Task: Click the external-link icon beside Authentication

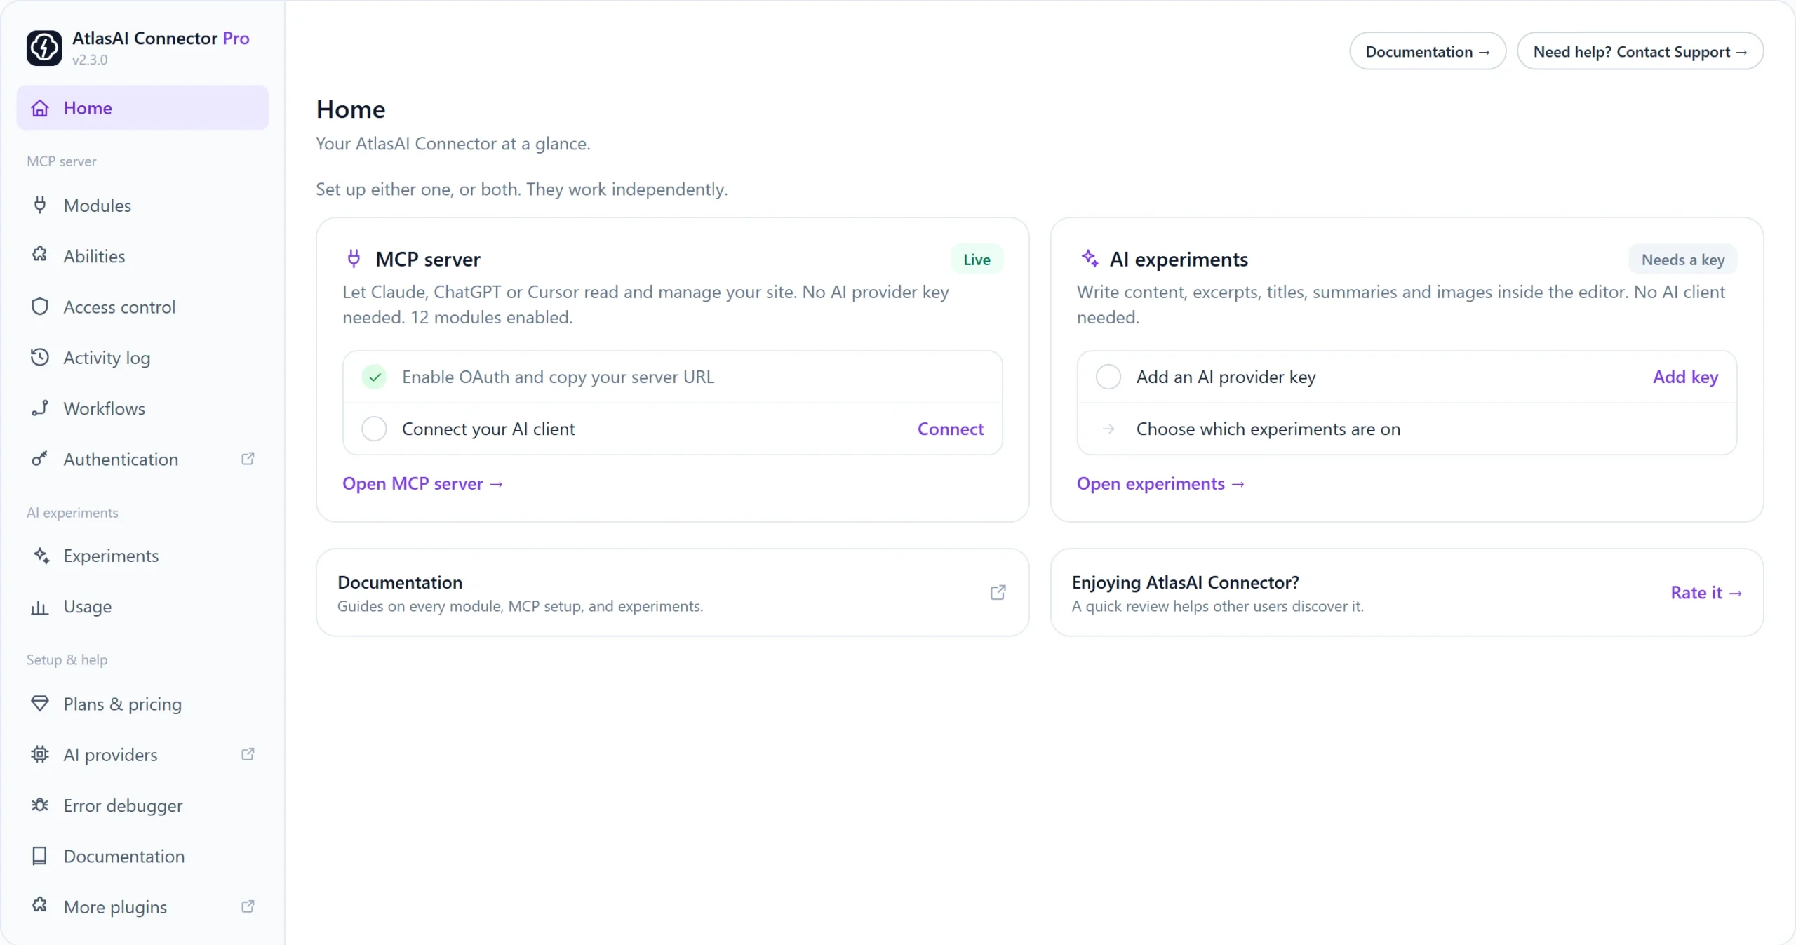Action: coord(248,459)
